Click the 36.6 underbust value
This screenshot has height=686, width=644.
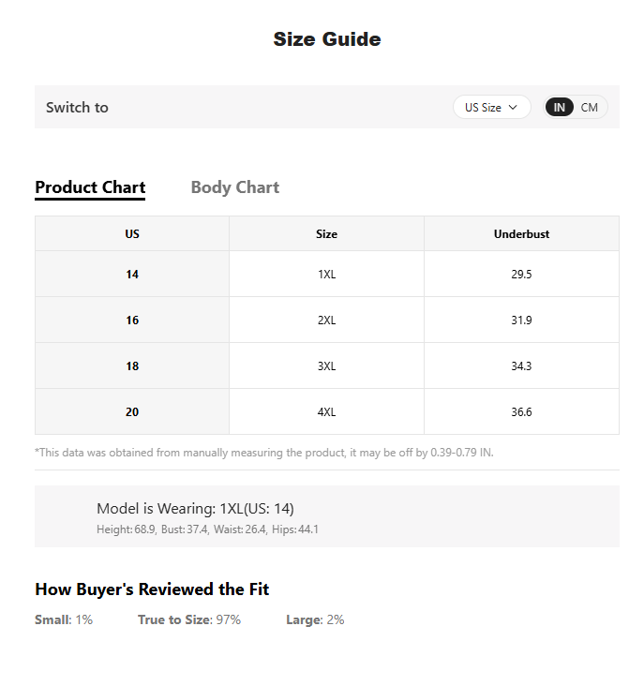[521, 411]
